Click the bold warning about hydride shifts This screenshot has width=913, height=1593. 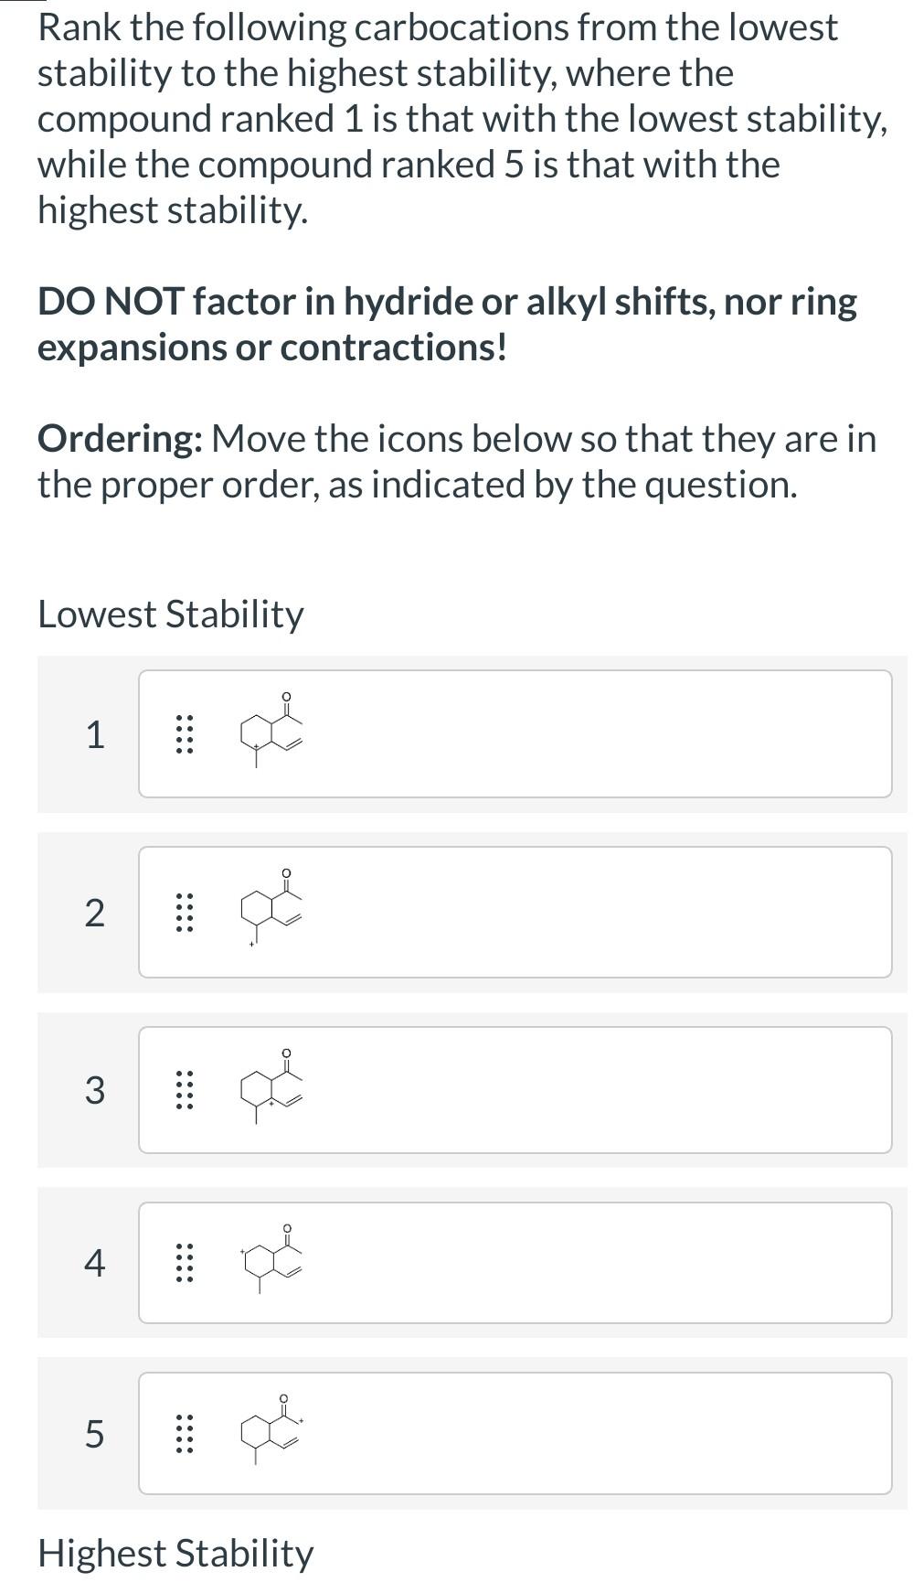pos(447,322)
